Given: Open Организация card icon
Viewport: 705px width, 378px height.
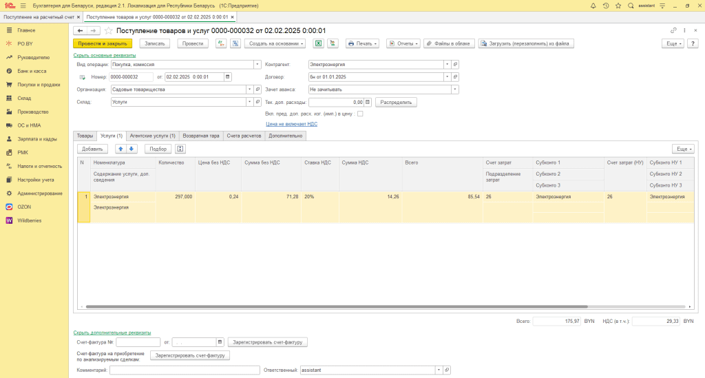Looking at the screenshot, I should coord(257,90).
